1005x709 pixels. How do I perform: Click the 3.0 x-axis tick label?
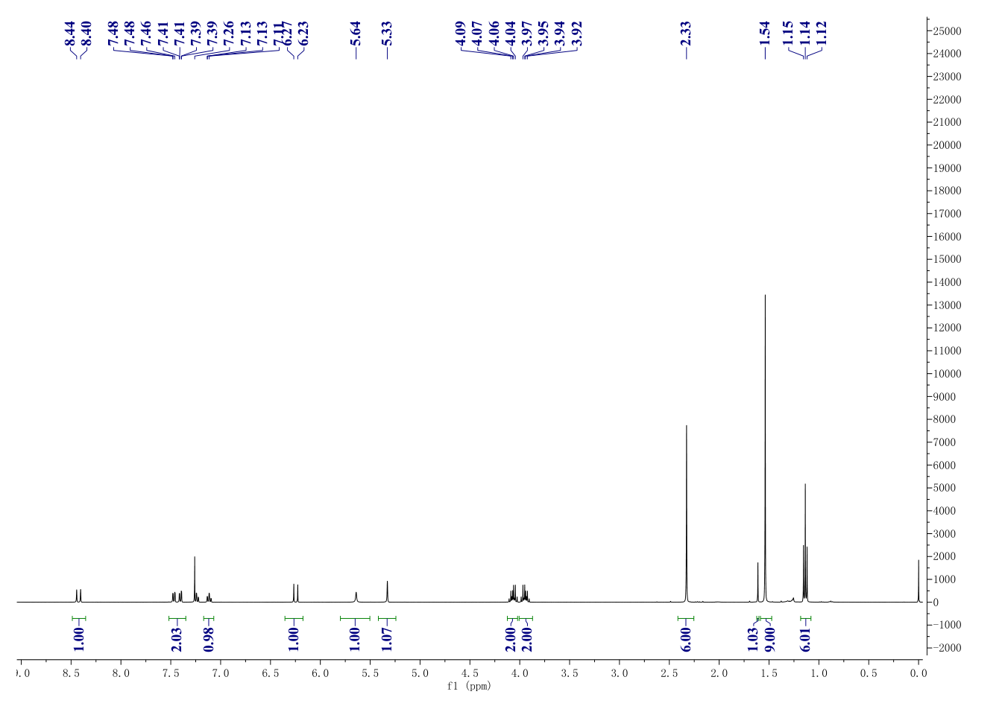pyautogui.click(x=620, y=673)
